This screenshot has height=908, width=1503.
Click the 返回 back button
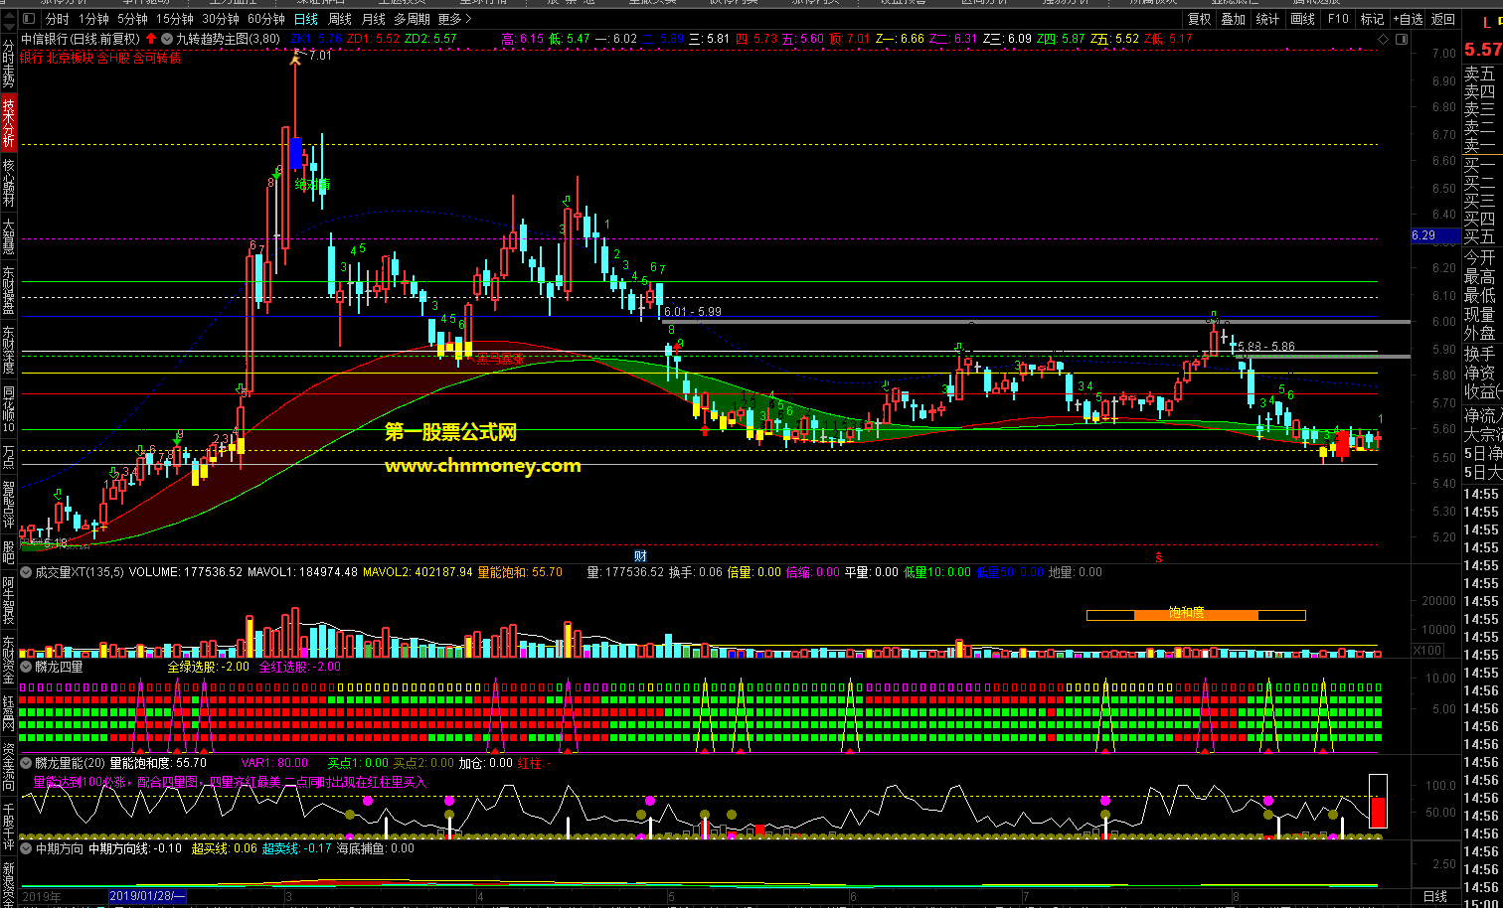point(1442,19)
